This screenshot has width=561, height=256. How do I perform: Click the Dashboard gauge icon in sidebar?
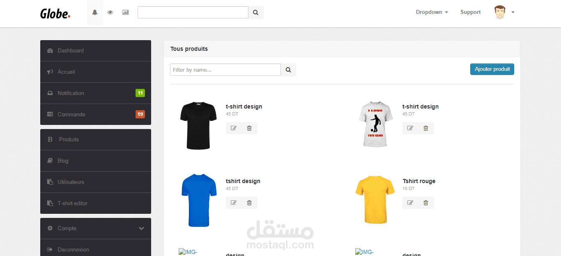click(x=50, y=51)
